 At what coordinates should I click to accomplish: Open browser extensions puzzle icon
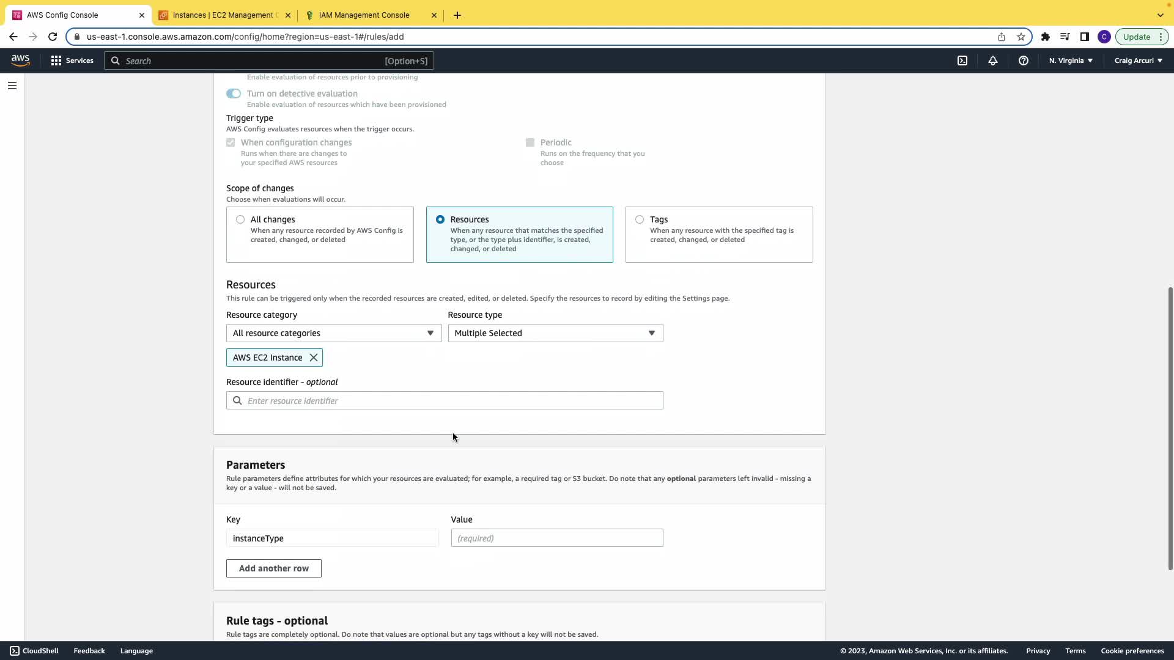1046,37
